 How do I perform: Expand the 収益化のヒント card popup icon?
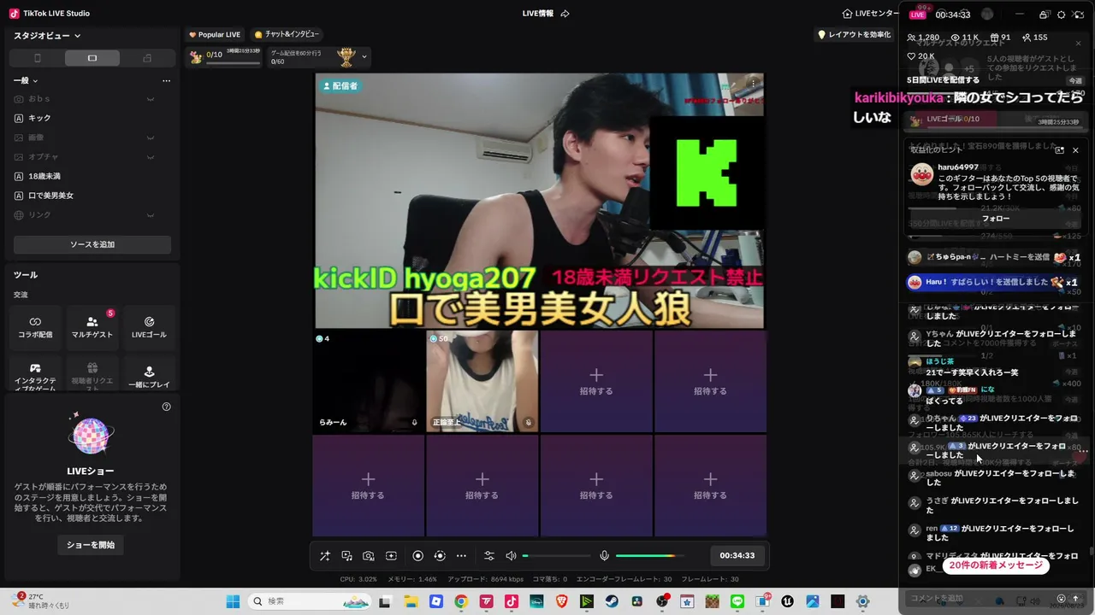tap(1059, 150)
